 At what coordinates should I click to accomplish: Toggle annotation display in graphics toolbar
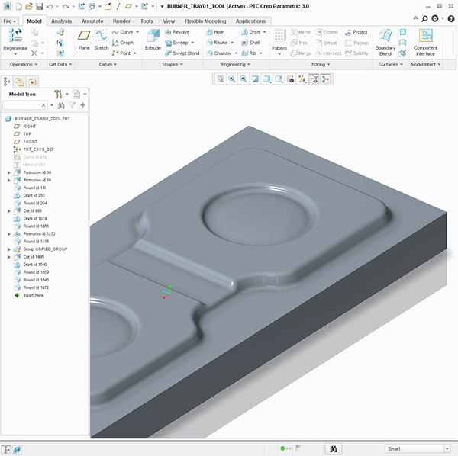pos(314,79)
